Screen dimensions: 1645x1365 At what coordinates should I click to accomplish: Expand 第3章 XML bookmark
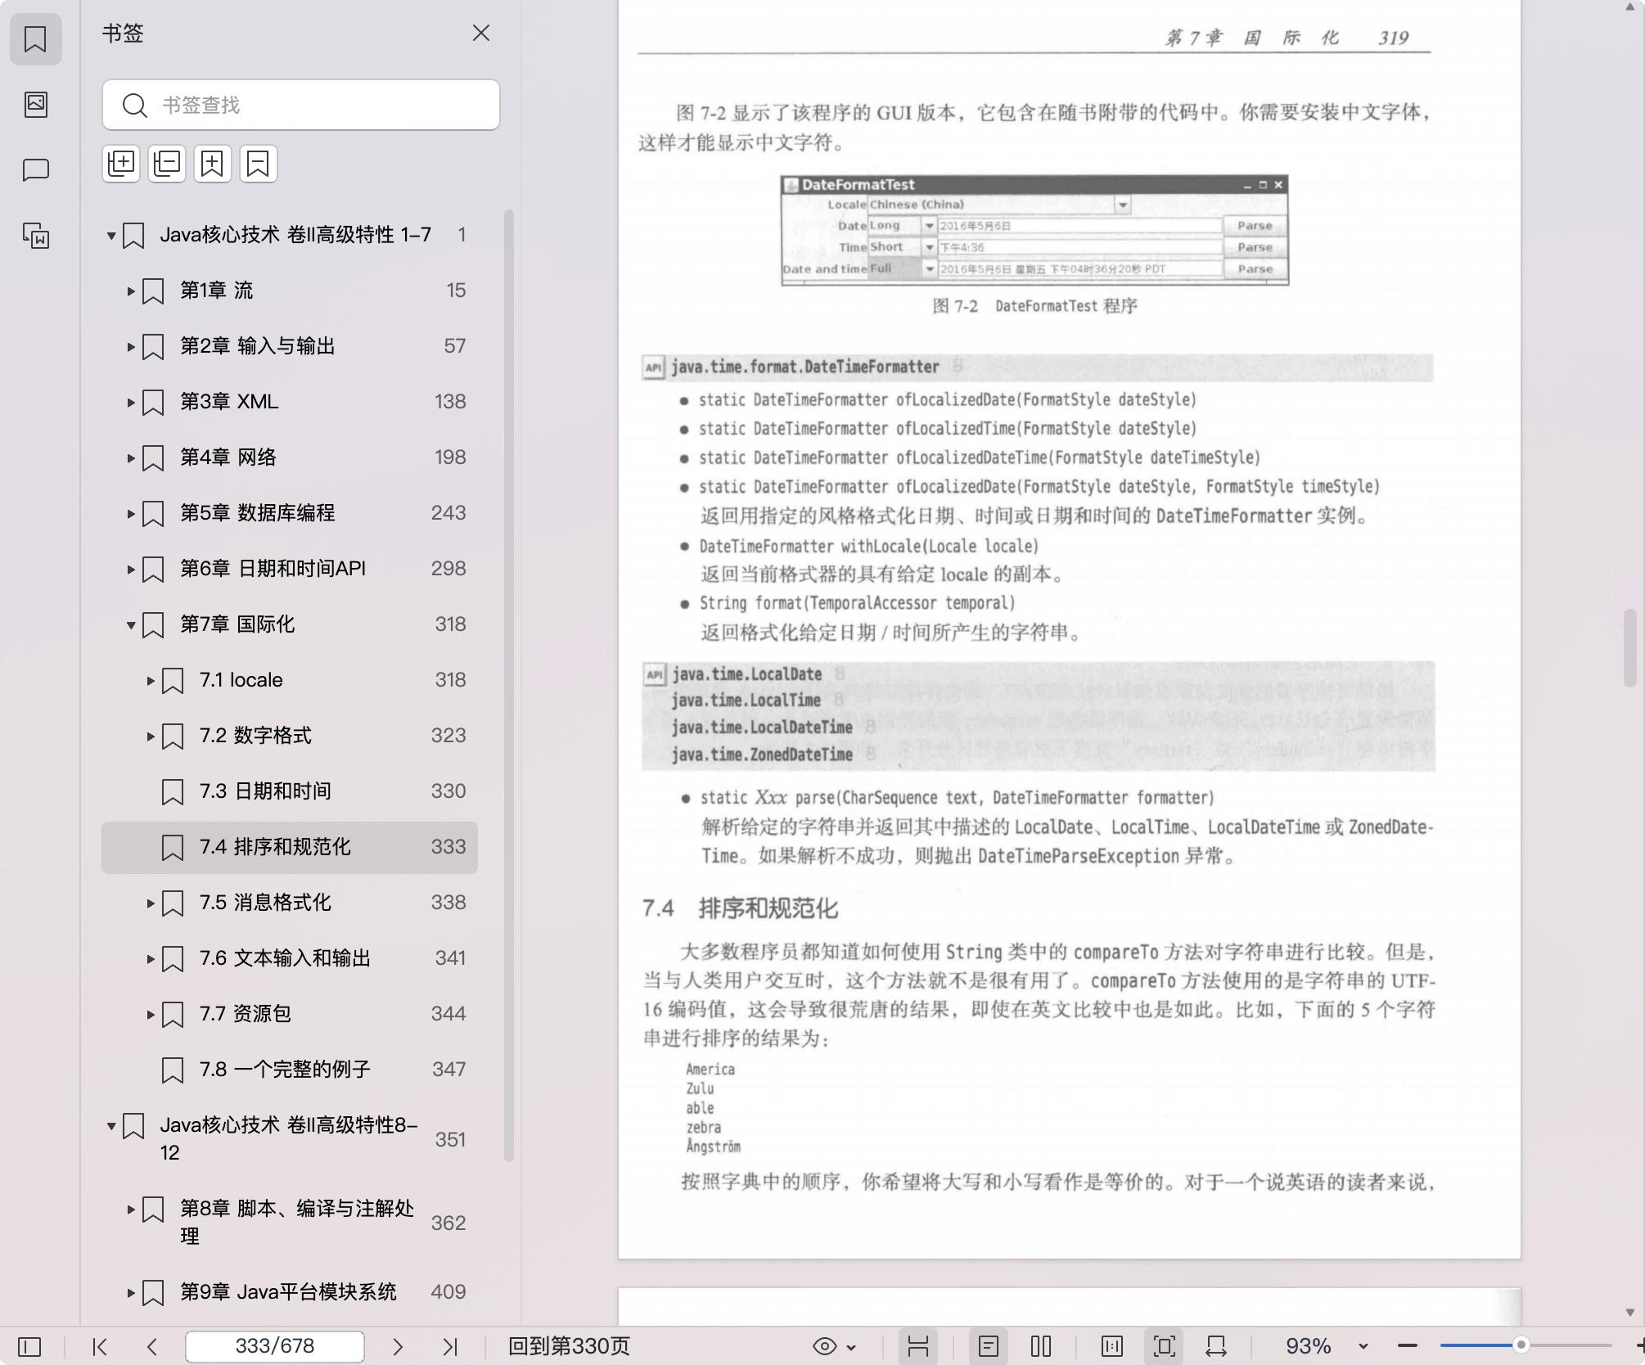[x=131, y=402]
